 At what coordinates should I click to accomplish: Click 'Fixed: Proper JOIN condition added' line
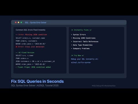33,67
